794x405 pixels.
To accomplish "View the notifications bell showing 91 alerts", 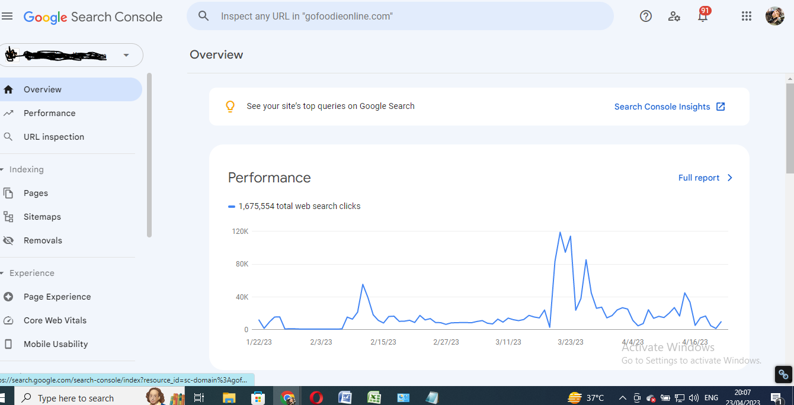I will tap(703, 17).
